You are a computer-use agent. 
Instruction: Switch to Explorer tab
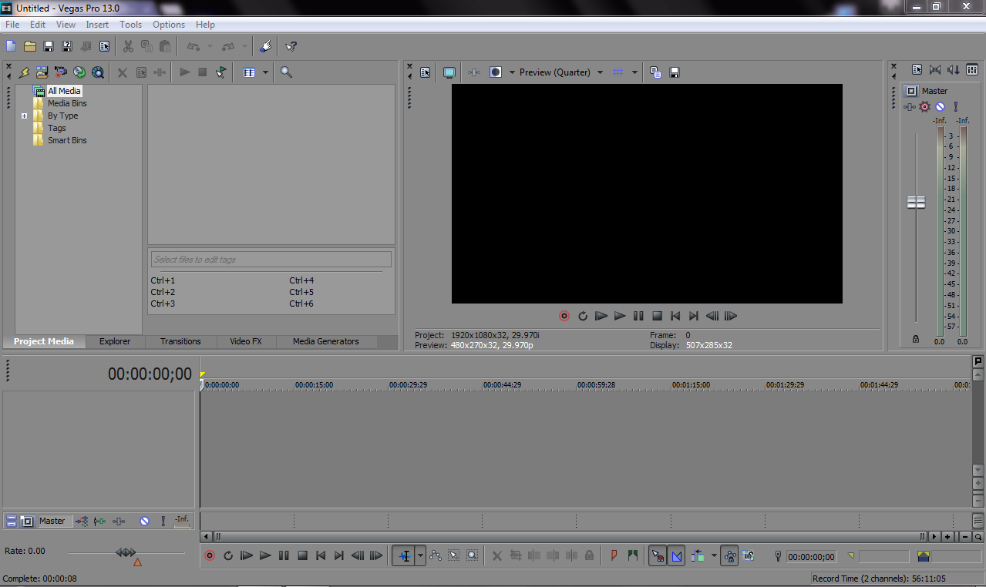[x=115, y=341]
